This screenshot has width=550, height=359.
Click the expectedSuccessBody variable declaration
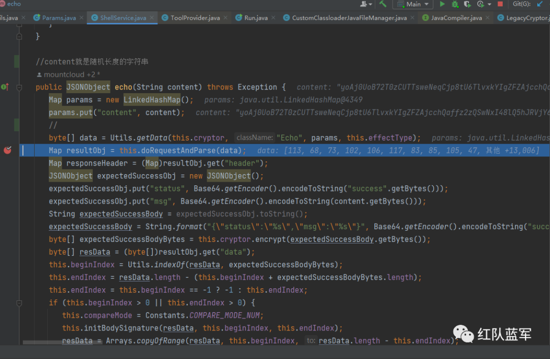pyautogui.click(x=121, y=214)
